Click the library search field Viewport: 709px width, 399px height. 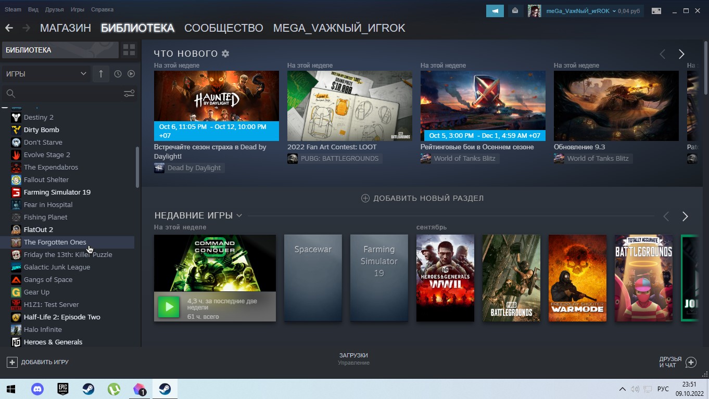click(62, 94)
